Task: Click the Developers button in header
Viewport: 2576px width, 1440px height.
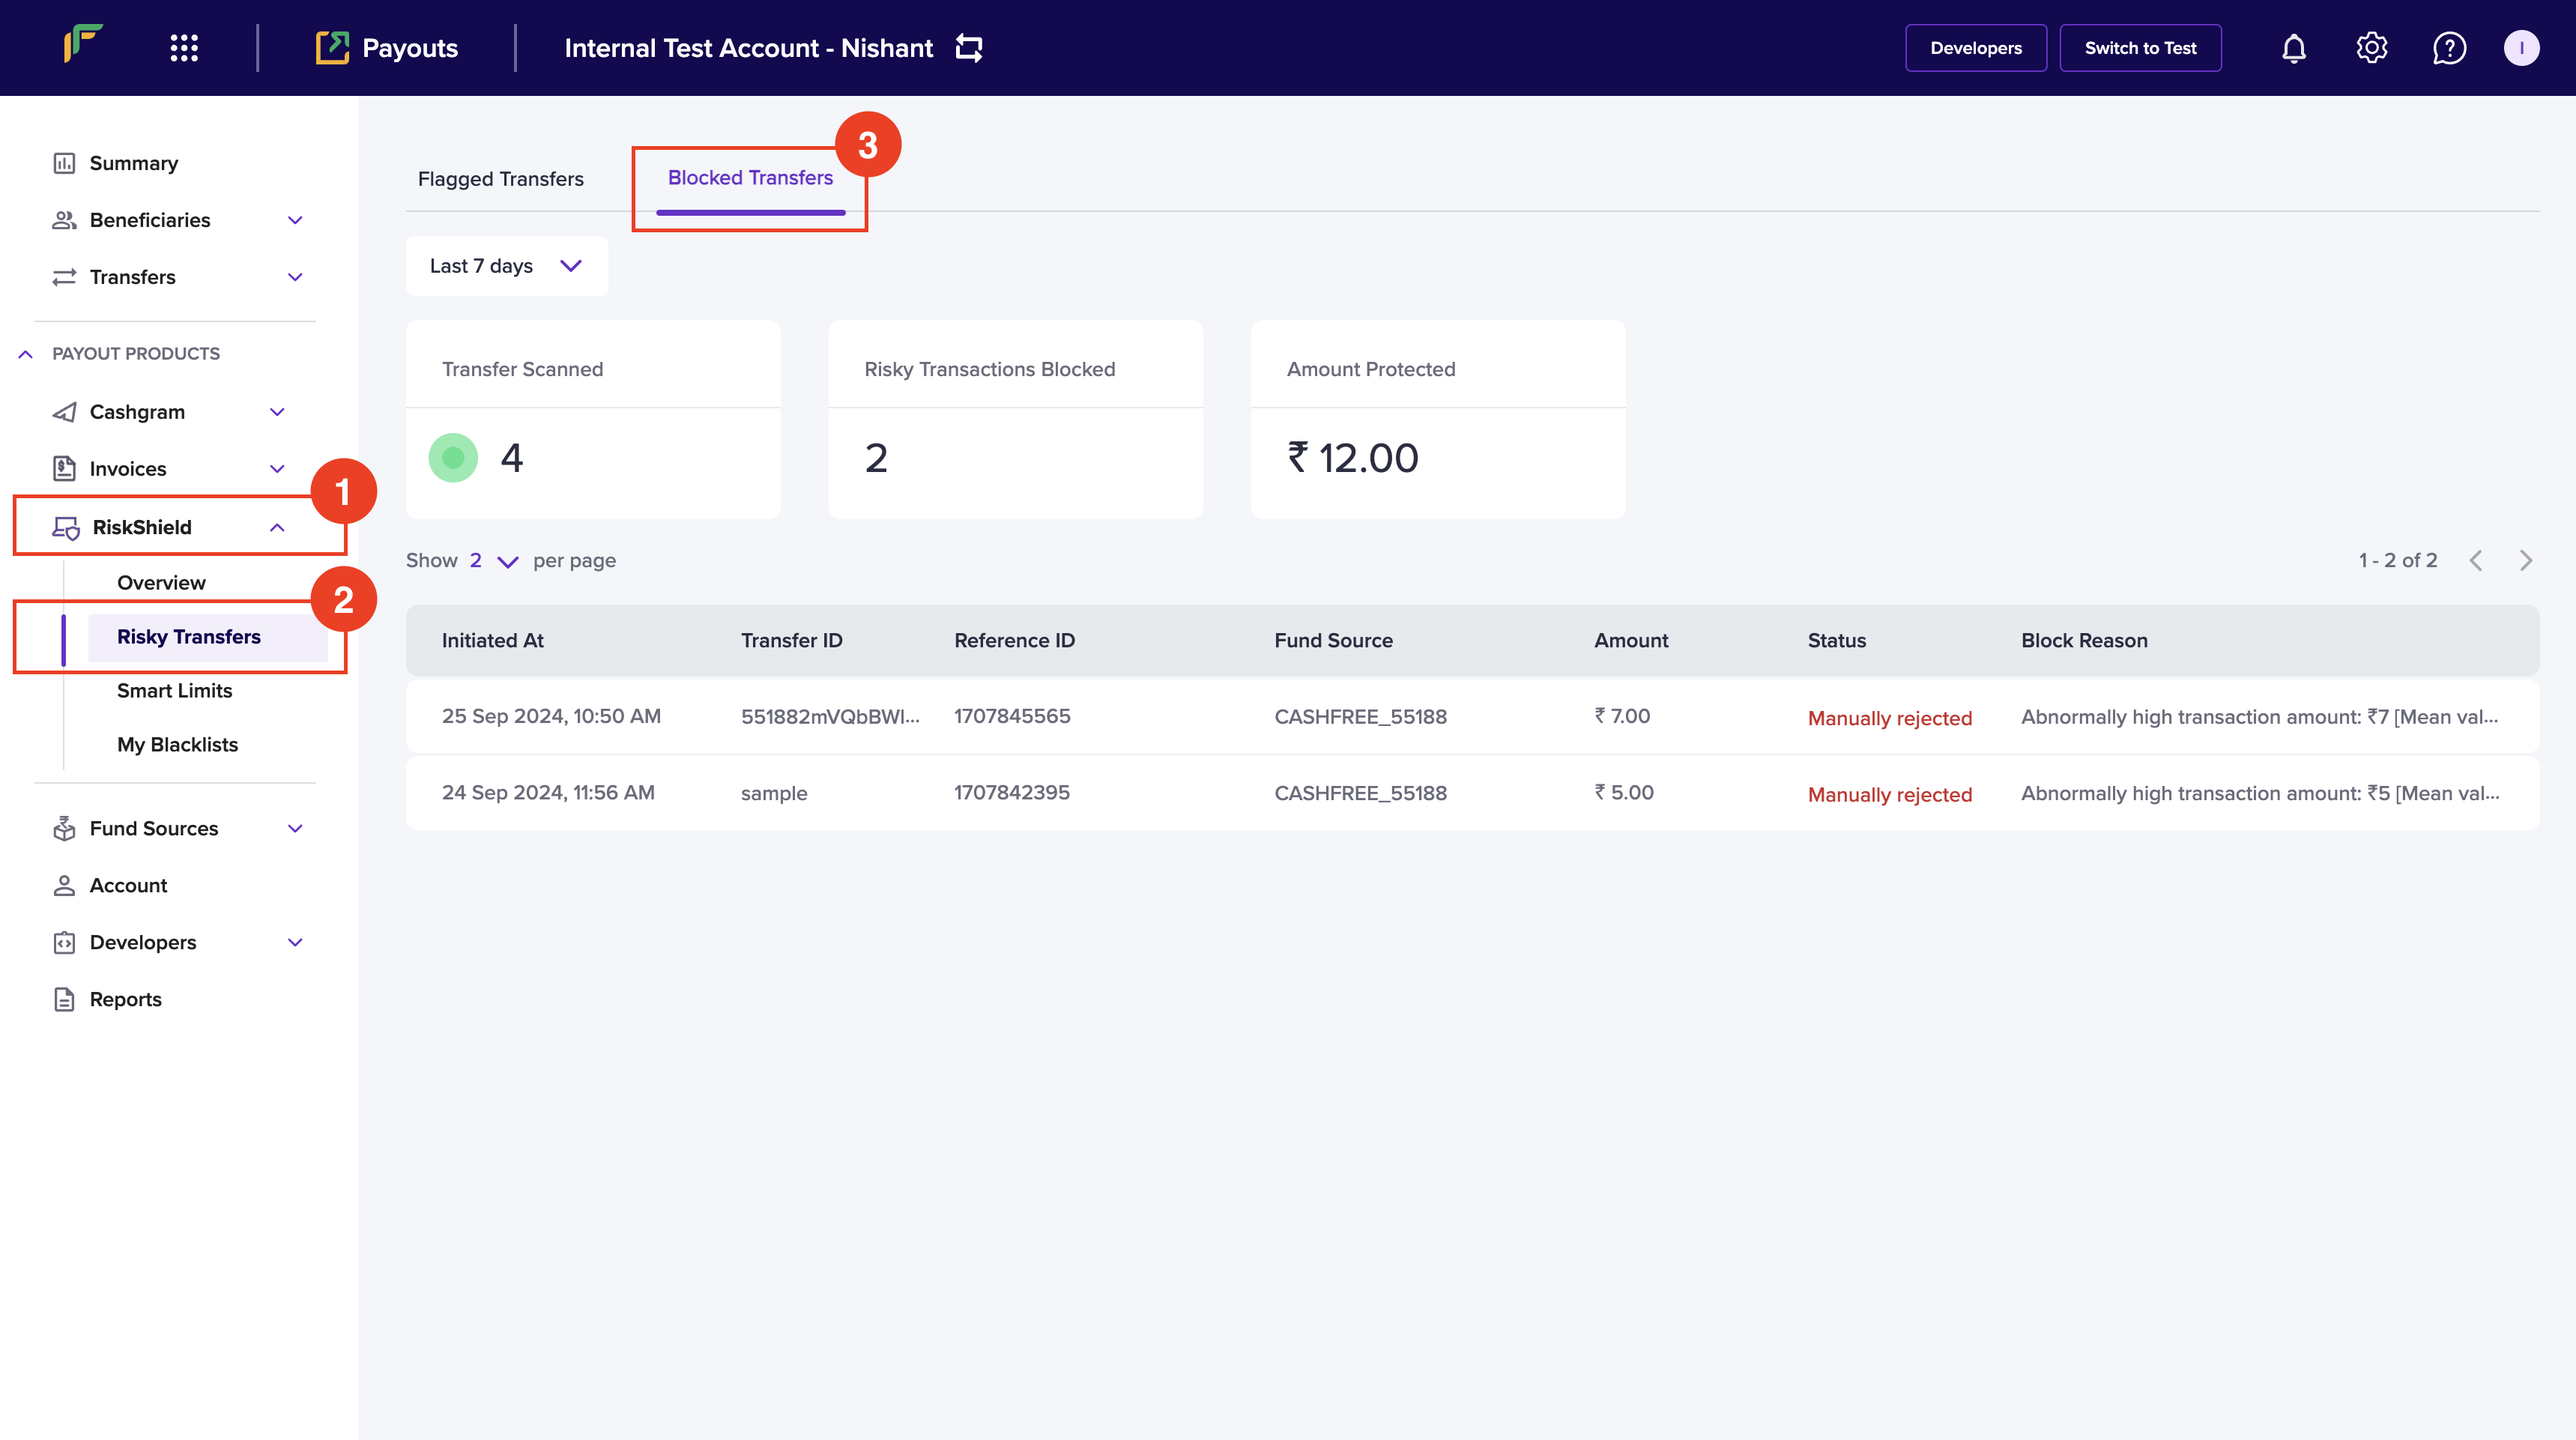Action: coord(1975,48)
